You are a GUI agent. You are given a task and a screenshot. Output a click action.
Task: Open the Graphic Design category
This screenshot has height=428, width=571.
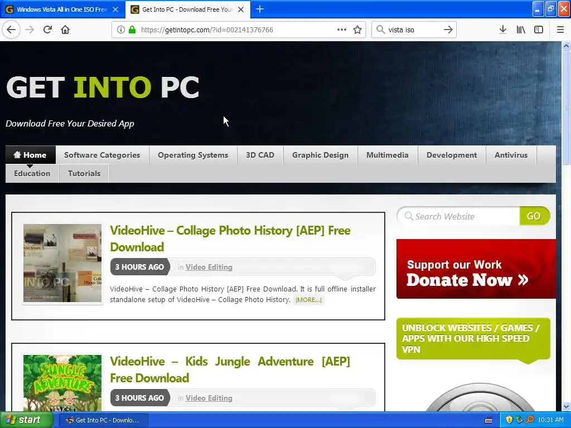(320, 155)
